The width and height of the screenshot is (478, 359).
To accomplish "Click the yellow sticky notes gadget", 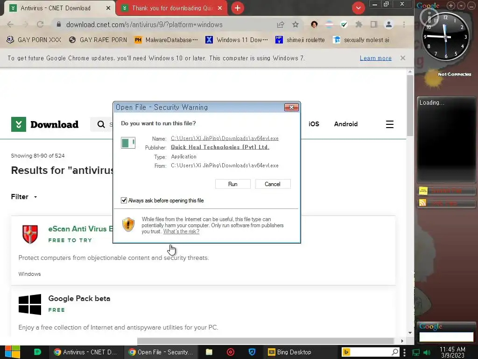I will [423, 191].
